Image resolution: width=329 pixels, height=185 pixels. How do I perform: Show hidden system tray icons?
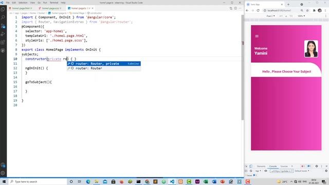coord(291,181)
